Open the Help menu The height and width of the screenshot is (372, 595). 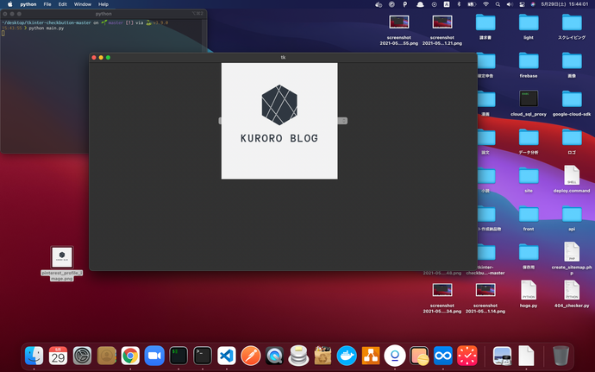click(x=103, y=4)
